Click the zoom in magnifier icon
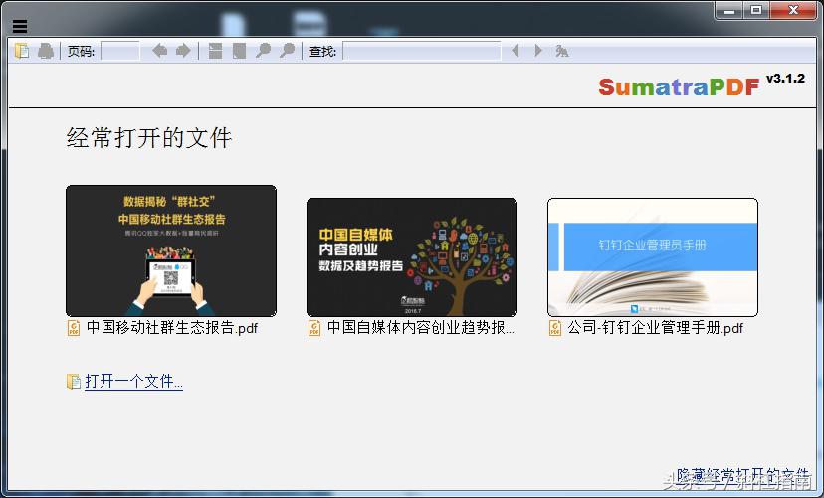Viewport: 824px width, 498px height. point(287,51)
